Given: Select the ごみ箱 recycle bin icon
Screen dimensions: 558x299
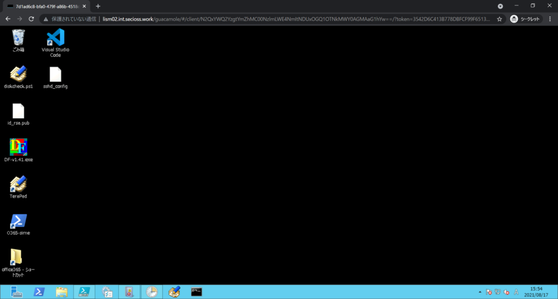Looking at the screenshot, I should [19, 38].
